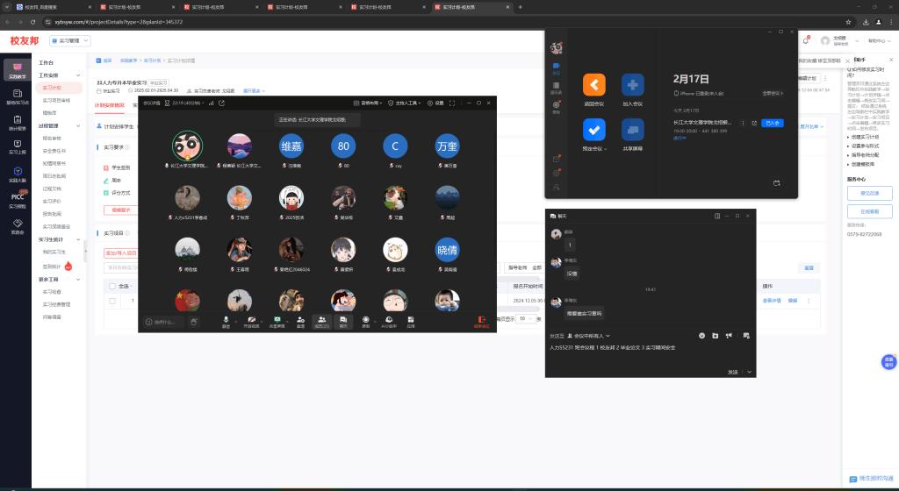The height and width of the screenshot is (491, 899).
Task: Click the orange return-to-meeting icon
Action: coord(594,85)
